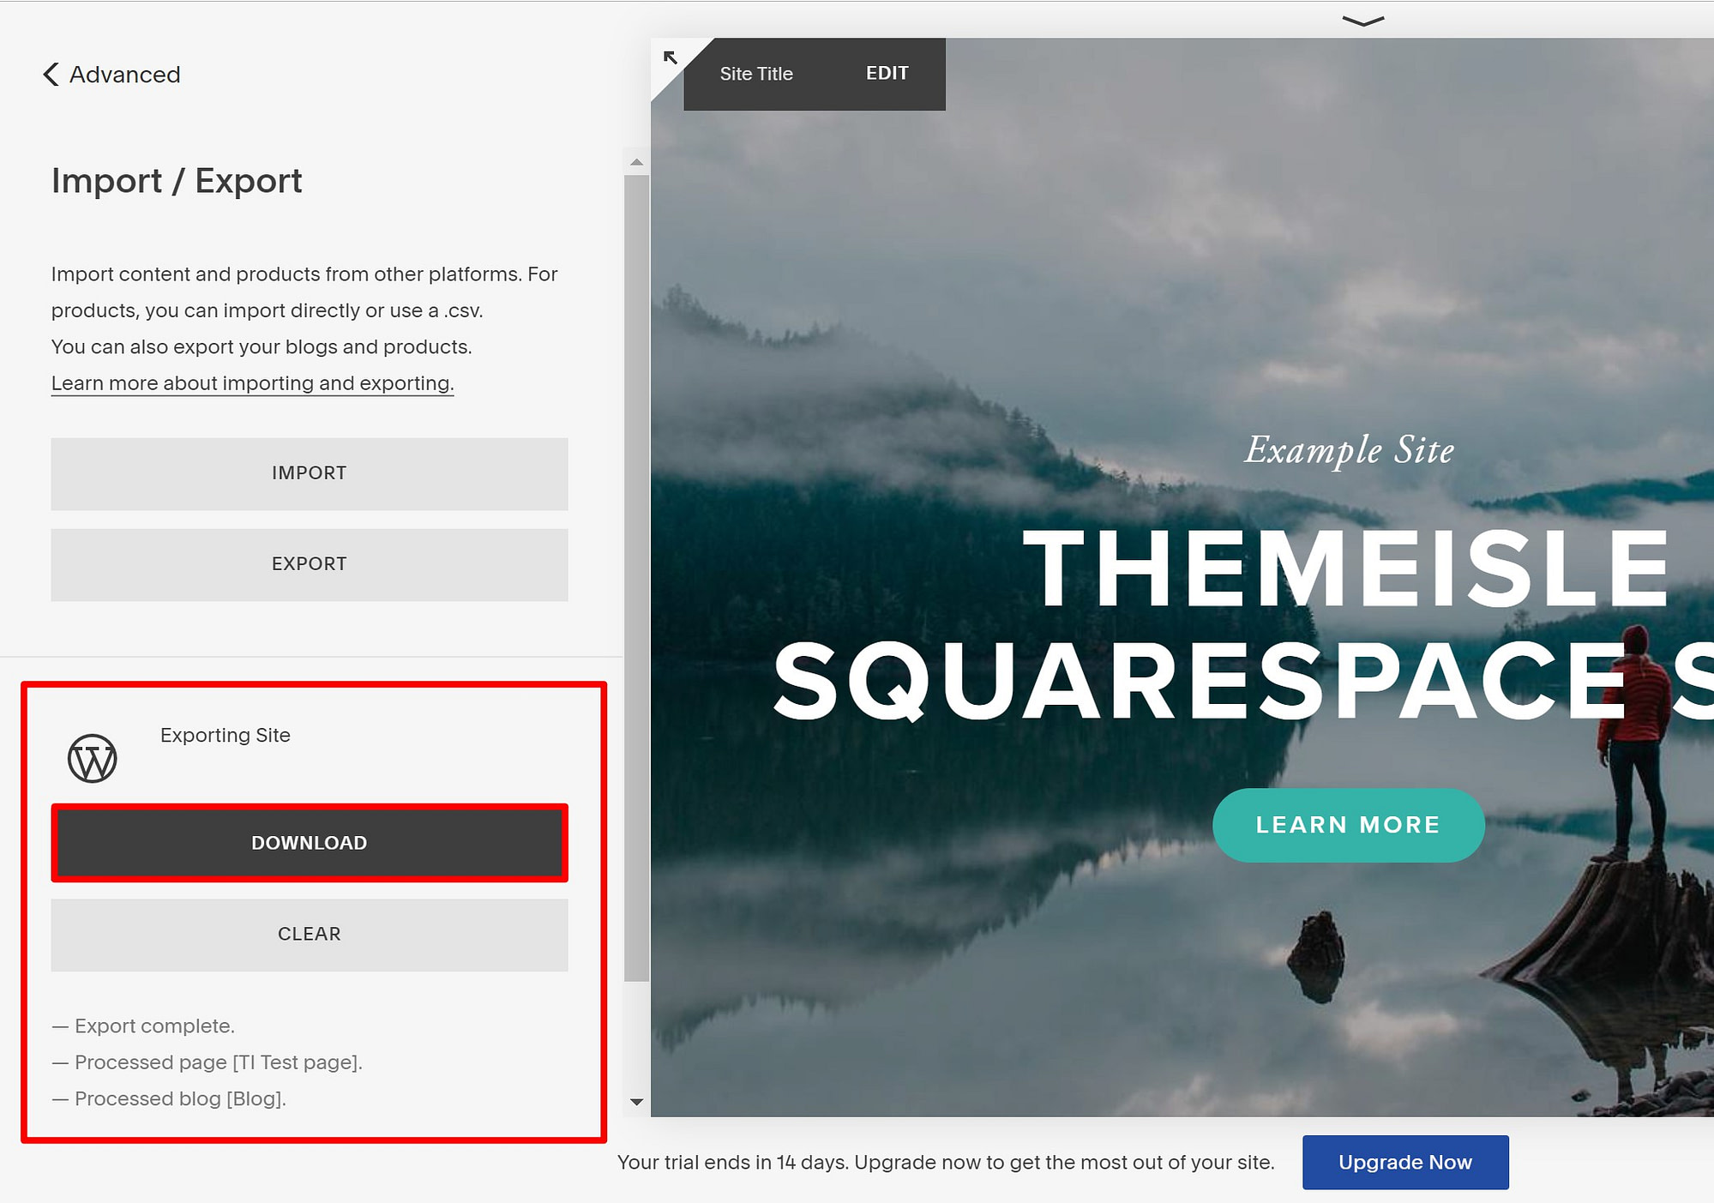Image resolution: width=1714 pixels, height=1203 pixels.
Task: Click the scrollbar up arrow
Action: tap(636, 161)
